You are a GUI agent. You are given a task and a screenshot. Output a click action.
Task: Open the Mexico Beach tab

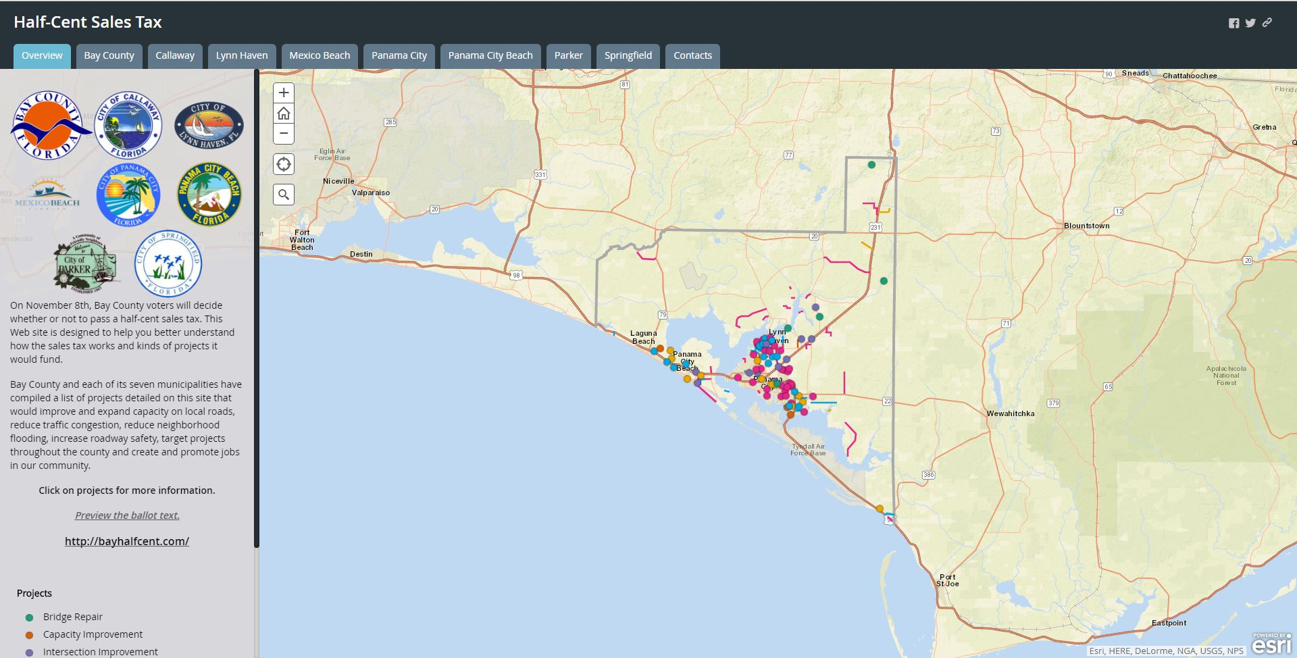click(x=320, y=55)
